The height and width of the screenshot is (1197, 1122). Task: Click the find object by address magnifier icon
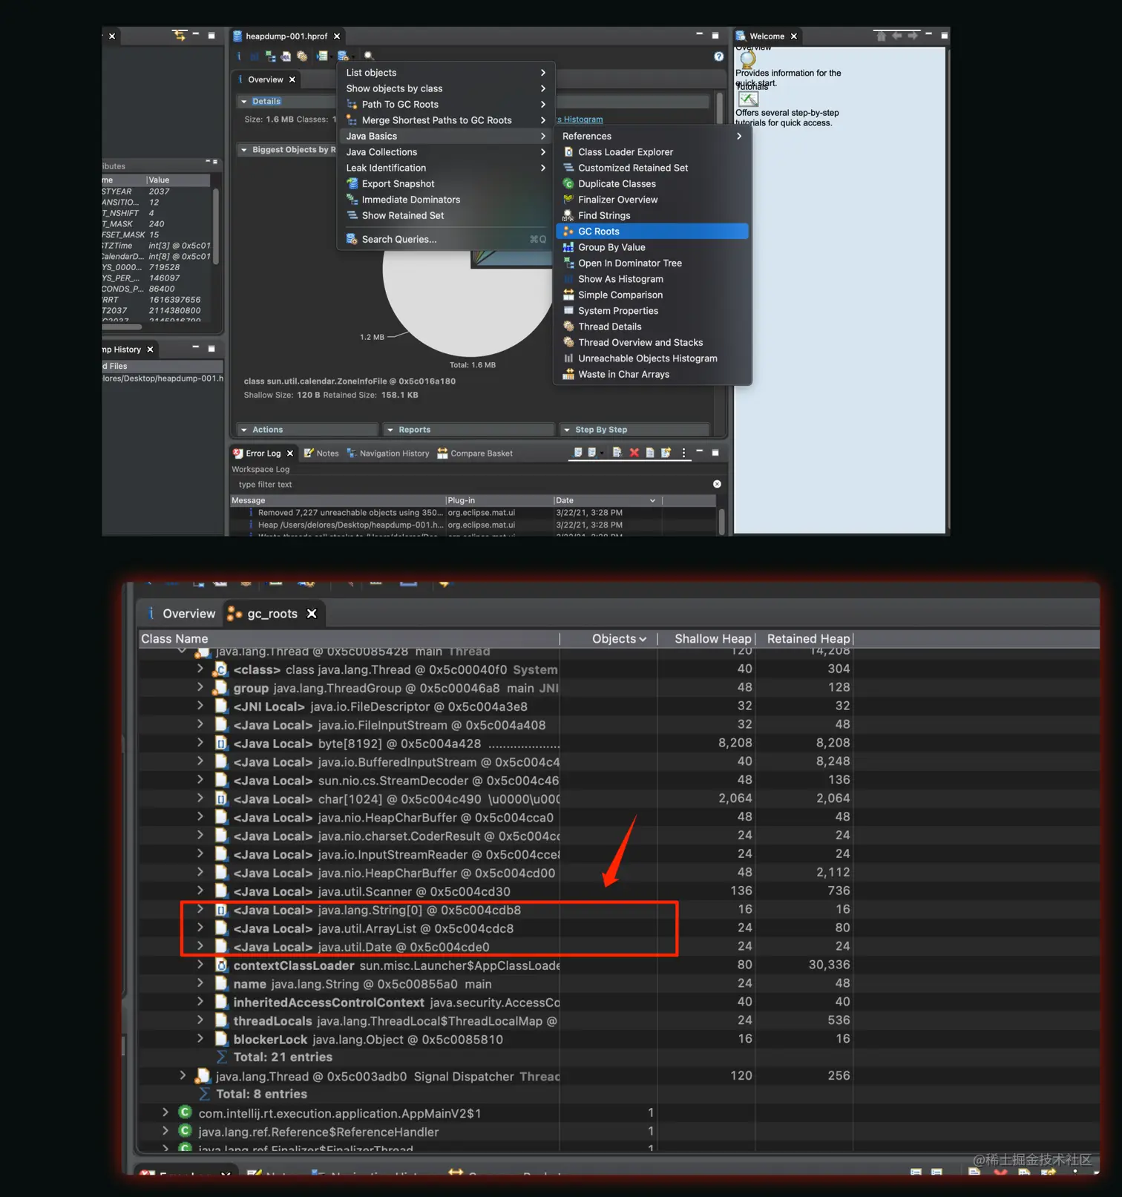tap(369, 56)
